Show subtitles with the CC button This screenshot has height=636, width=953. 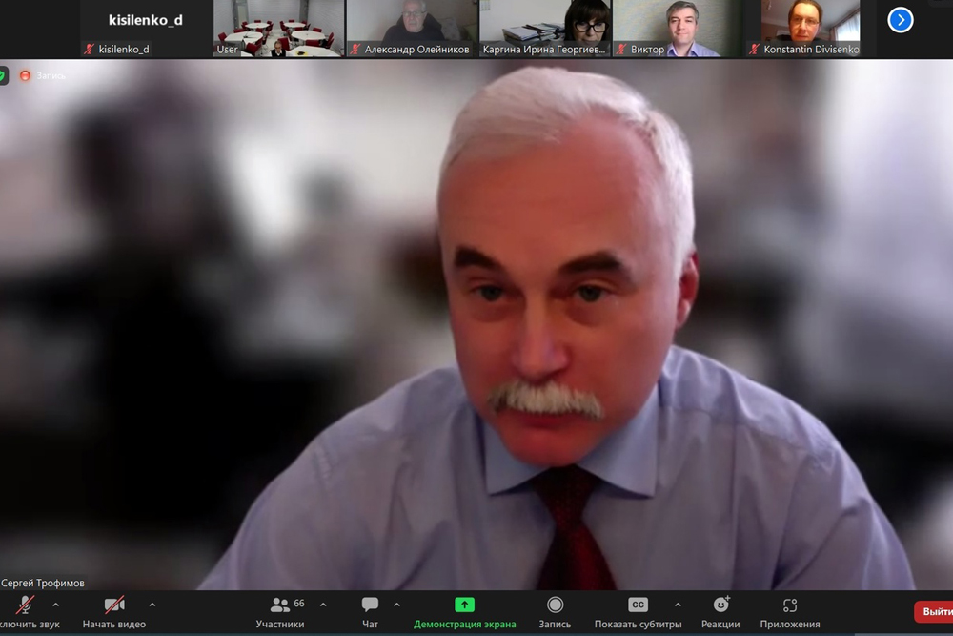click(x=639, y=612)
